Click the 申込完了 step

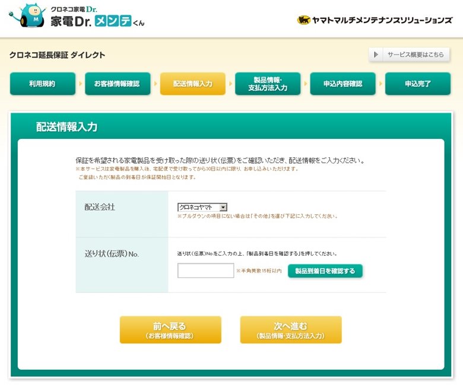click(417, 84)
